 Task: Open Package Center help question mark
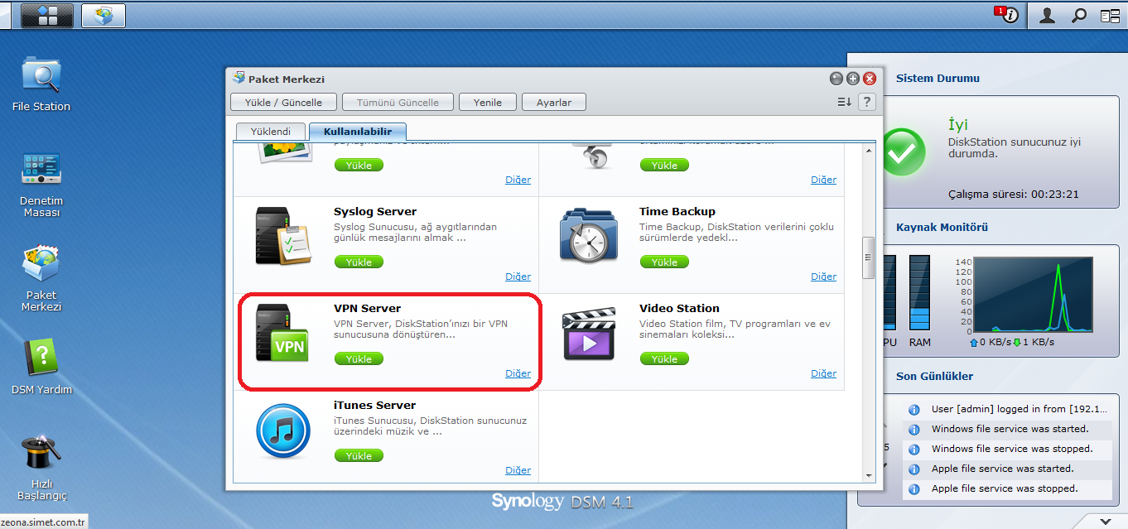point(866,102)
